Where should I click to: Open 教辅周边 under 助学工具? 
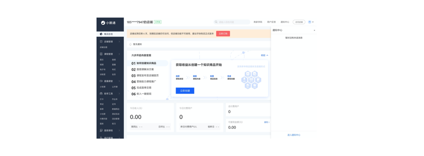pyautogui.click(x=115, y=109)
